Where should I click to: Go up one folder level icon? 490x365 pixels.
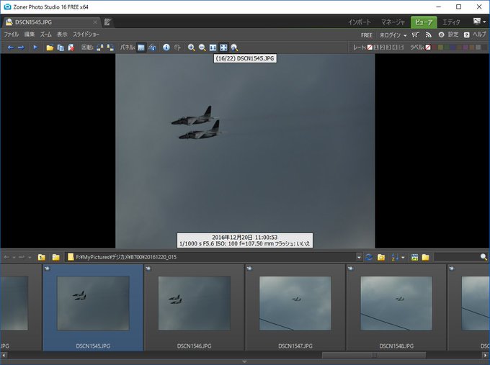pos(42,257)
